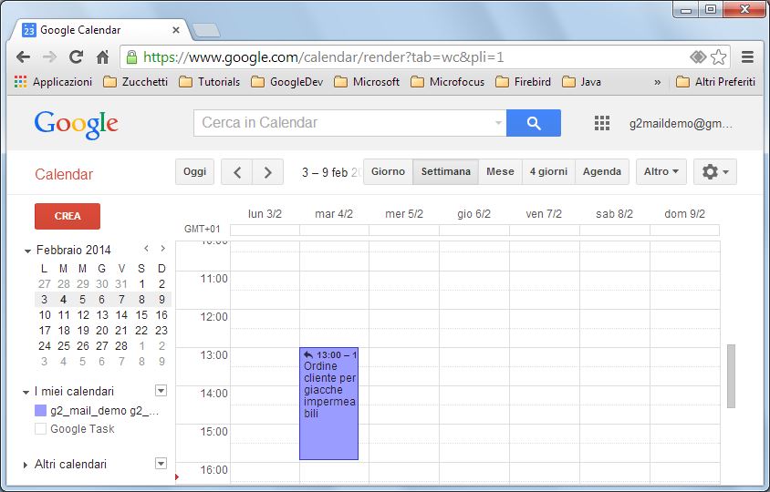
Task: Click the lun 3/2 day header
Action: point(265,214)
